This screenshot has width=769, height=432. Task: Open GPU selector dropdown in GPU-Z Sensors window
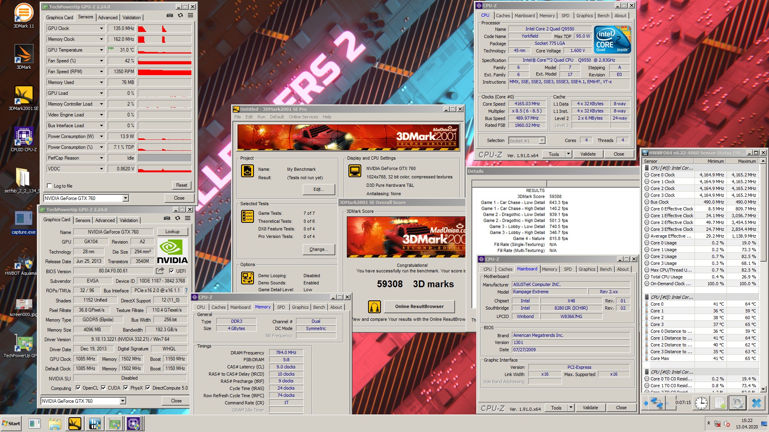point(125,198)
